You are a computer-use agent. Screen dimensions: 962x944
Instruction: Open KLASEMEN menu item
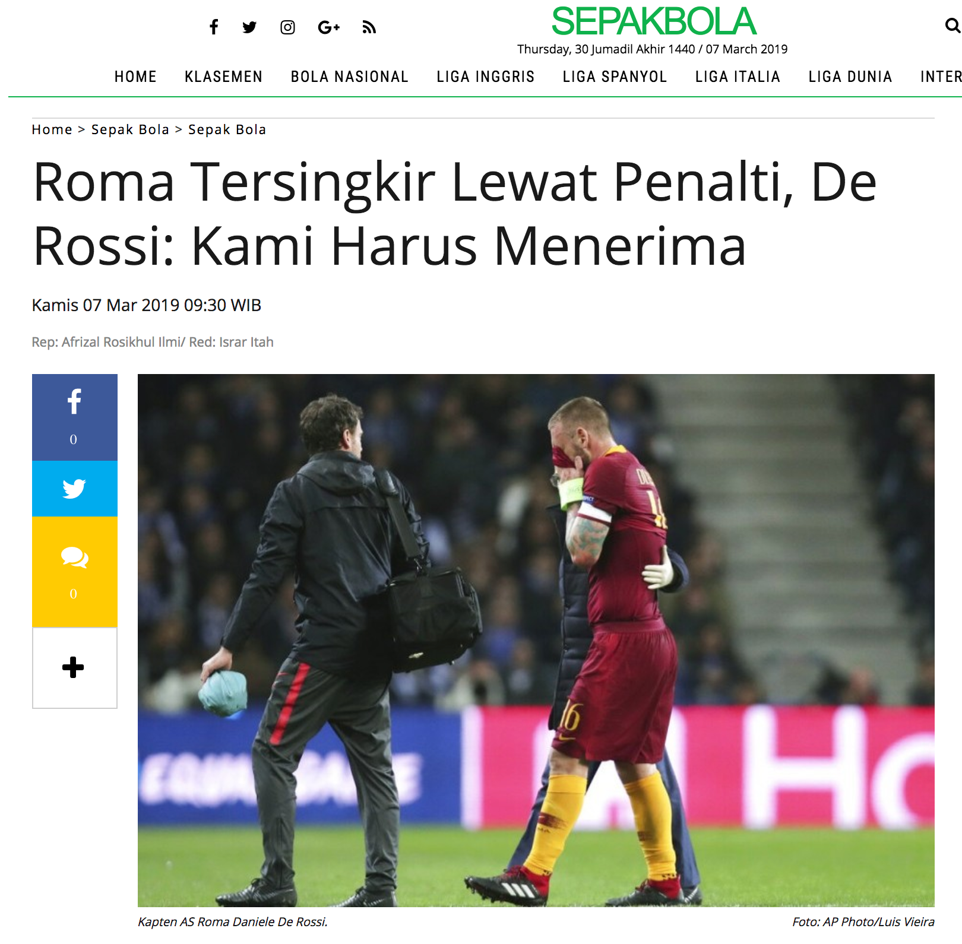pos(223,77)
